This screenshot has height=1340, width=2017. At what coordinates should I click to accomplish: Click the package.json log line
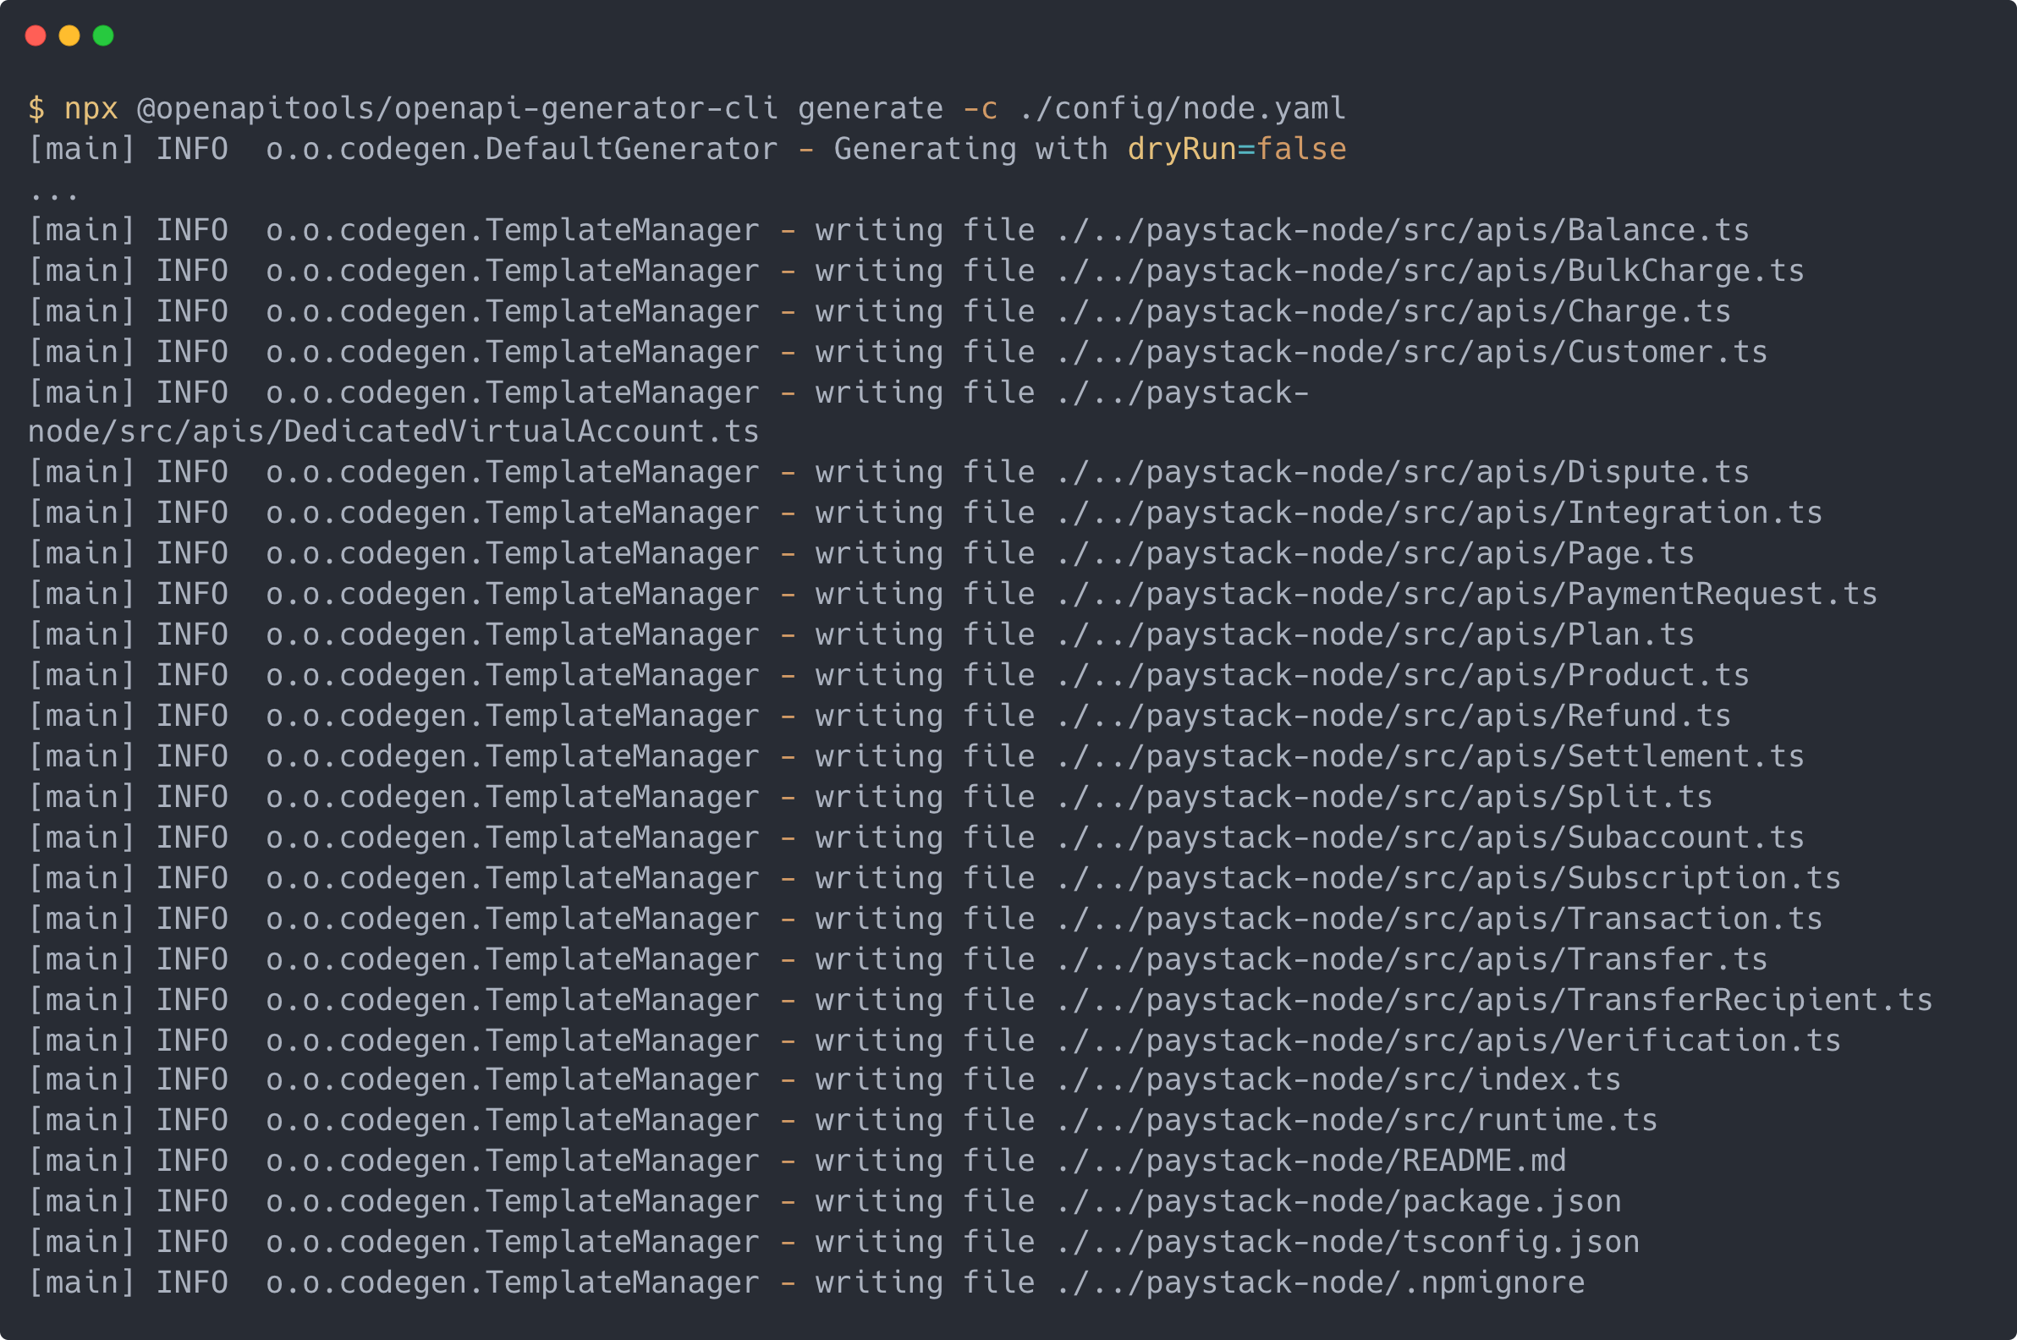coord(825,1202)
